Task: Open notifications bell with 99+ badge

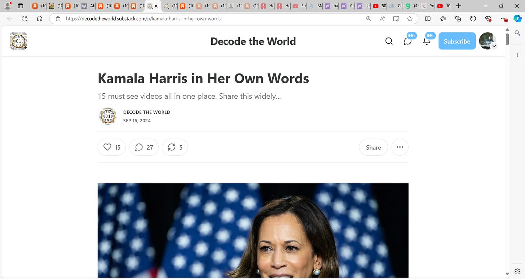Action: point(427,41)
